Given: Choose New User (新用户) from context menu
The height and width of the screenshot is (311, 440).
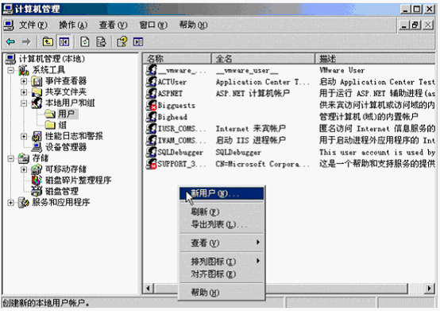Looking at the screenshot, I should click(x=222, y=193).
